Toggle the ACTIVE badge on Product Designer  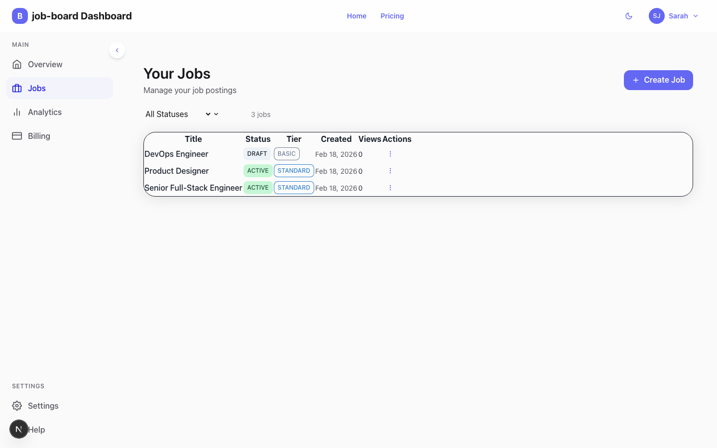pyautogui.click(x=258, y=171)
